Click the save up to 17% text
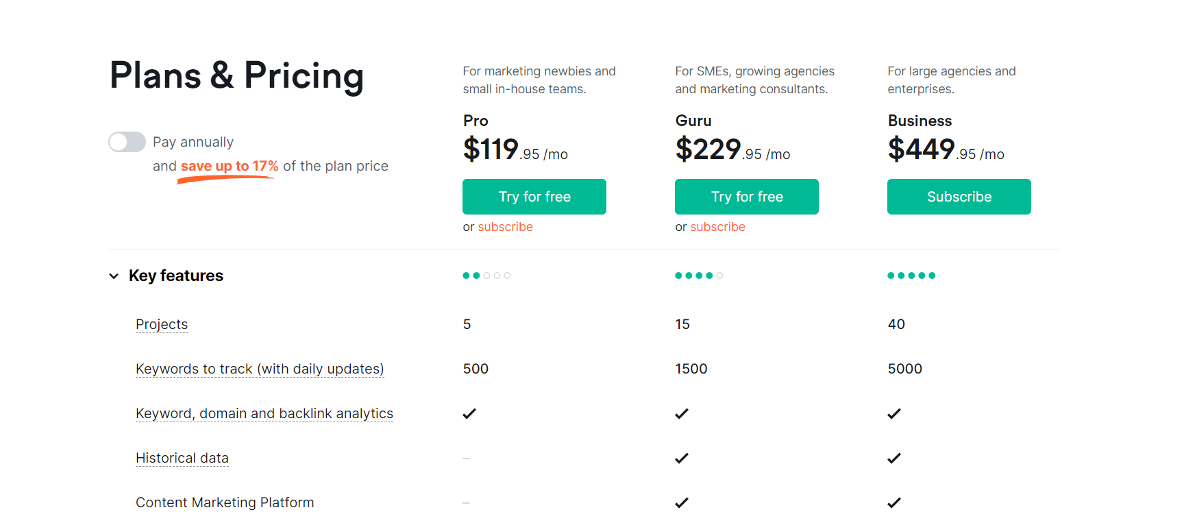This screenshot has width=1184, height=512. [x=230, y=166]
